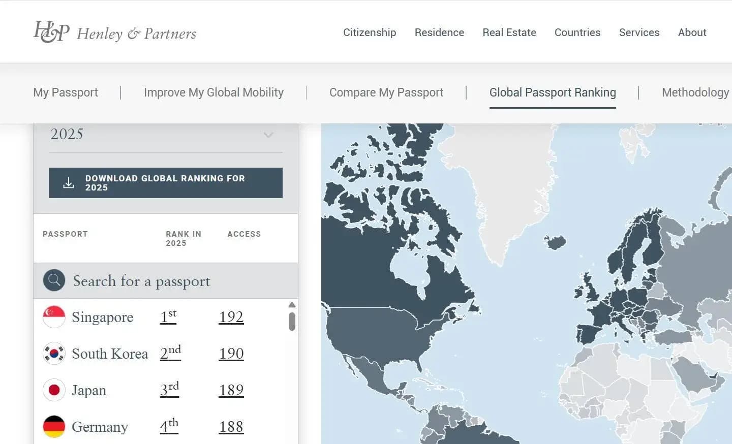Select the Methodology tab
Image resolution: width=732 pixels, height=444 pixels.
coord(695,92)
